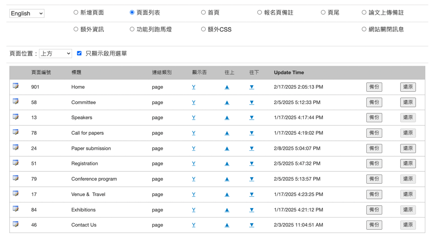Move Contact Us page up with arrow
Image resolution: width=434 pixels, height=241 pixels.
227,225
